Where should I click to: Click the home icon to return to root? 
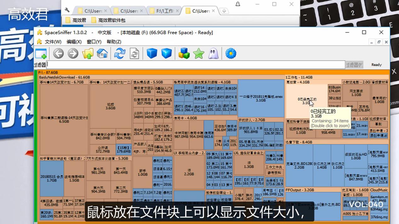pyautogui.click(x=103, y=53)
